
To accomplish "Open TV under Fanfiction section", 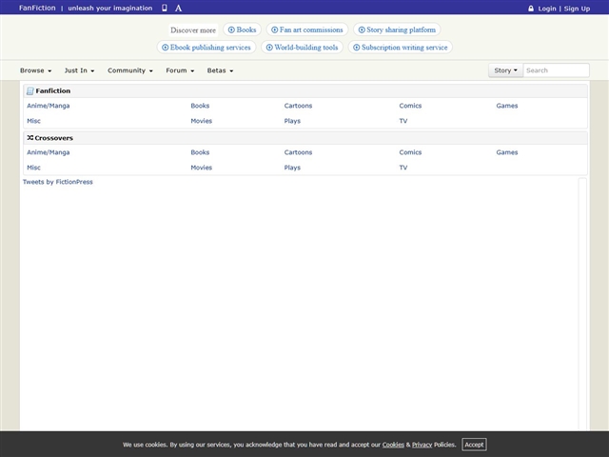I will point(403,121).
